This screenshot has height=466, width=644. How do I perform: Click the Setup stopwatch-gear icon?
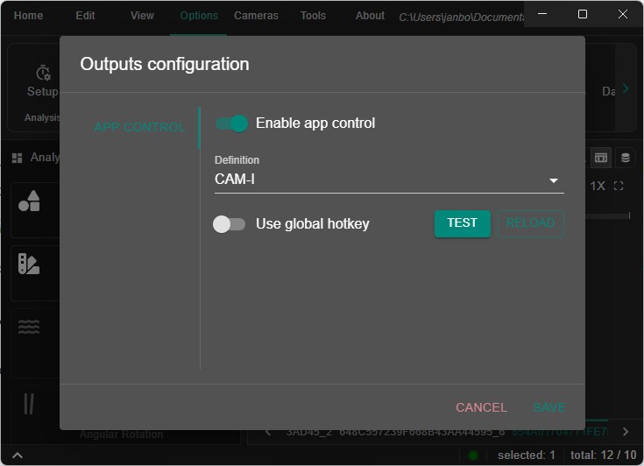[x=43, y=73]
